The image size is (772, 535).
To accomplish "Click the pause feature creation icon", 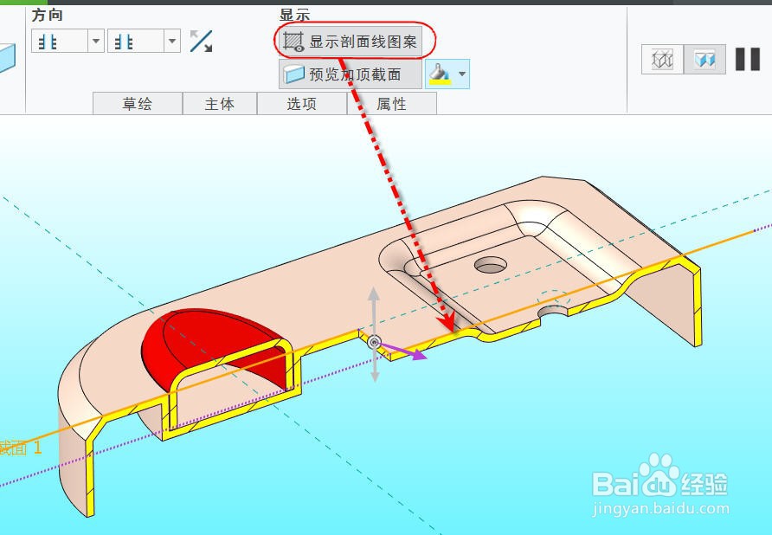I will point(747,59).
